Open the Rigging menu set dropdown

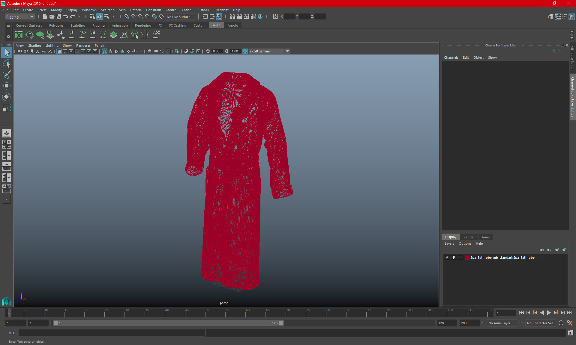[x=20, y=17]
